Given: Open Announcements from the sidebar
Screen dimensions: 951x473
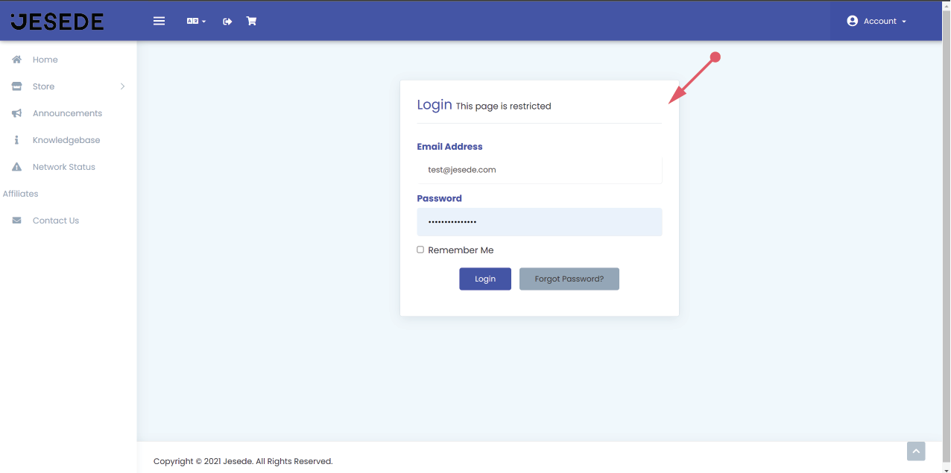Looking at the screenshot, I should (x=67, y=113).
